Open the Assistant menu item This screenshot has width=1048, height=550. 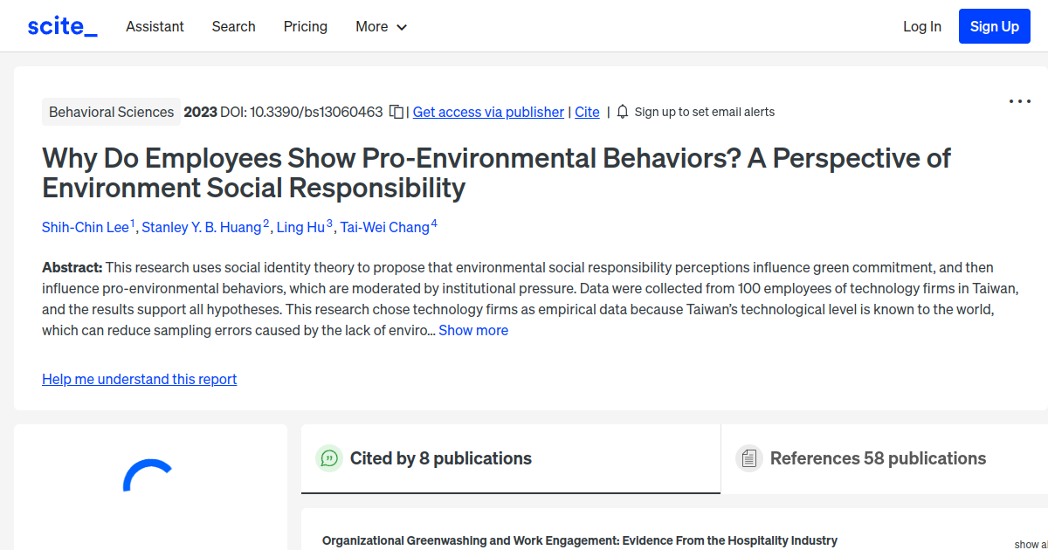click(x=155, y=26)
